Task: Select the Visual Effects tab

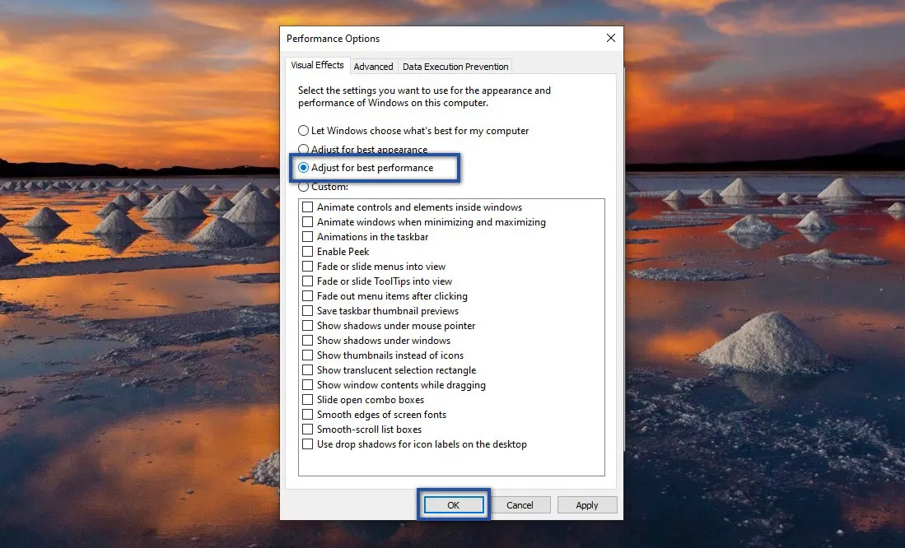Action: point(317,65)
